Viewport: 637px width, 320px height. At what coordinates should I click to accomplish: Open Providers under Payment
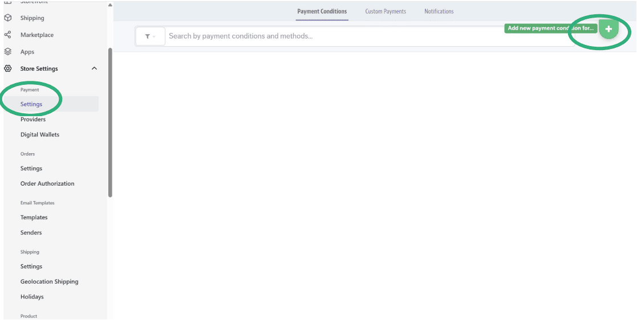click(33, 120)
